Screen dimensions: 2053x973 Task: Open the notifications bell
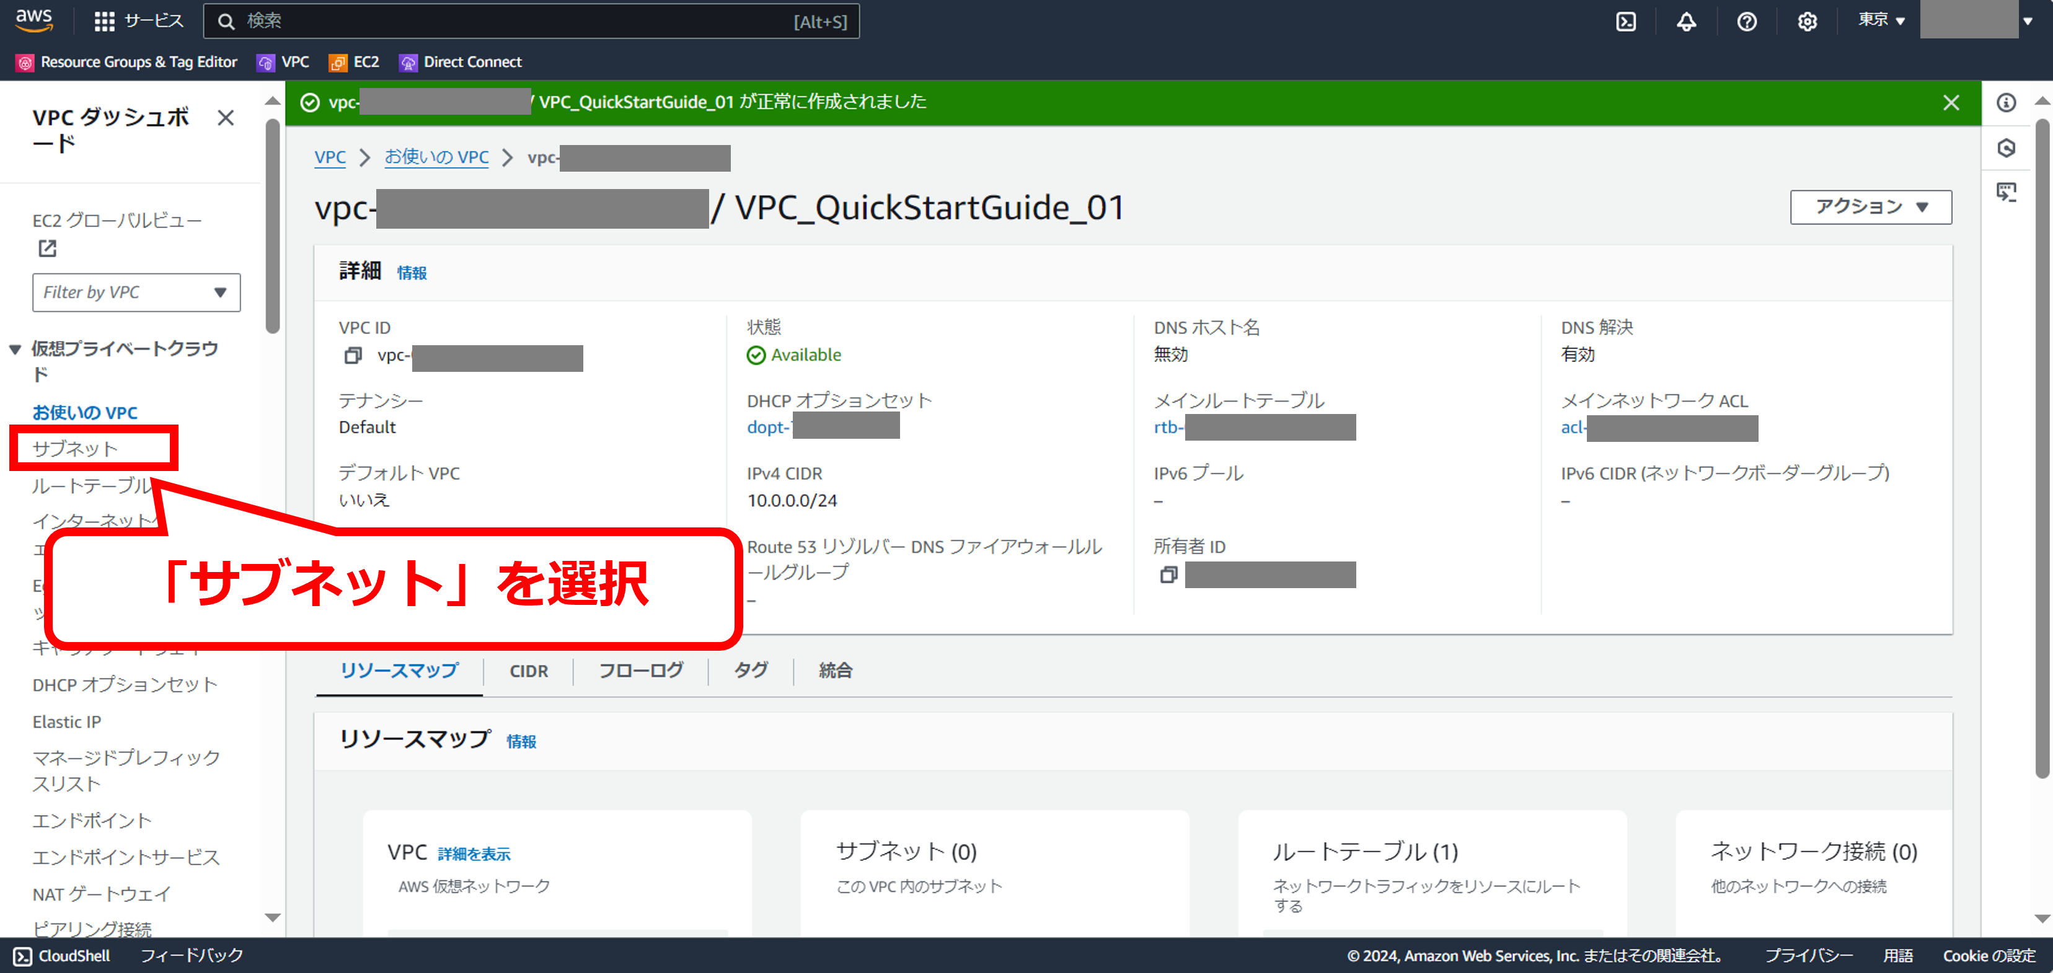[x=1687, y=22]
